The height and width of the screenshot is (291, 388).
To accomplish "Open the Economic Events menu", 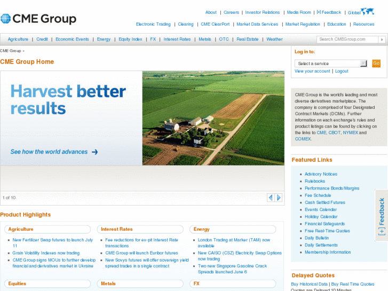I will pyautogui.click(x=72, y=39).
